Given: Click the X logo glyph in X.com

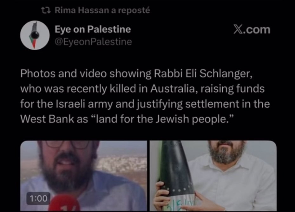Looking at the screenshot, I should (x=238, y=30).
